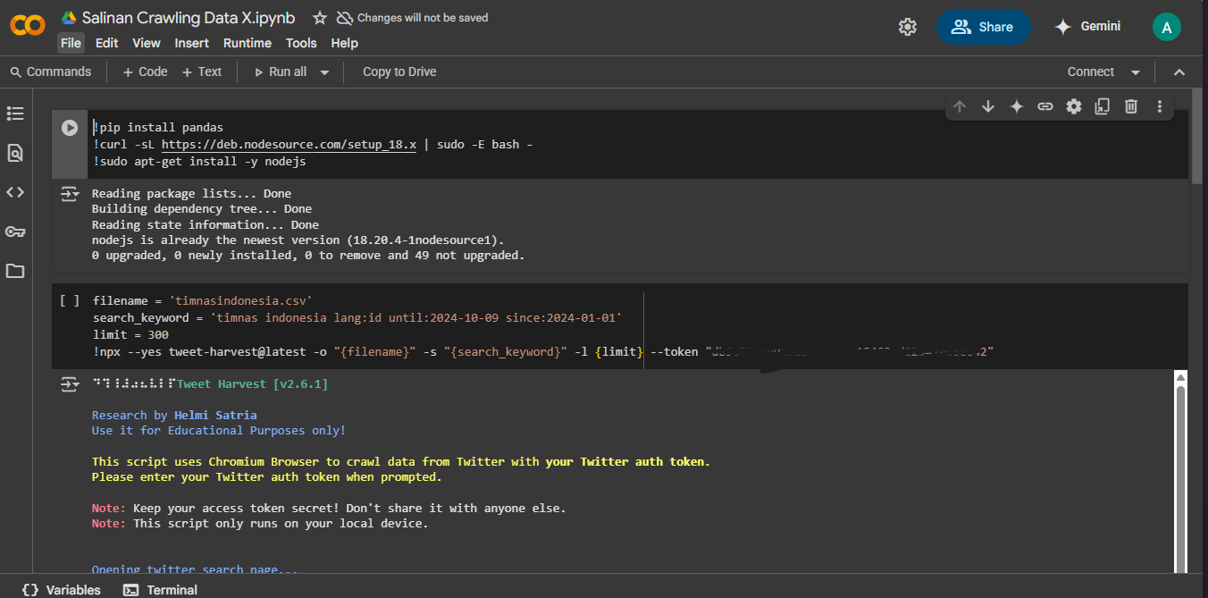This screenshot has height=598, width=1208.
Task: Click the Colab logo icon
Action: pyautogui.click(x=28, y=26)
